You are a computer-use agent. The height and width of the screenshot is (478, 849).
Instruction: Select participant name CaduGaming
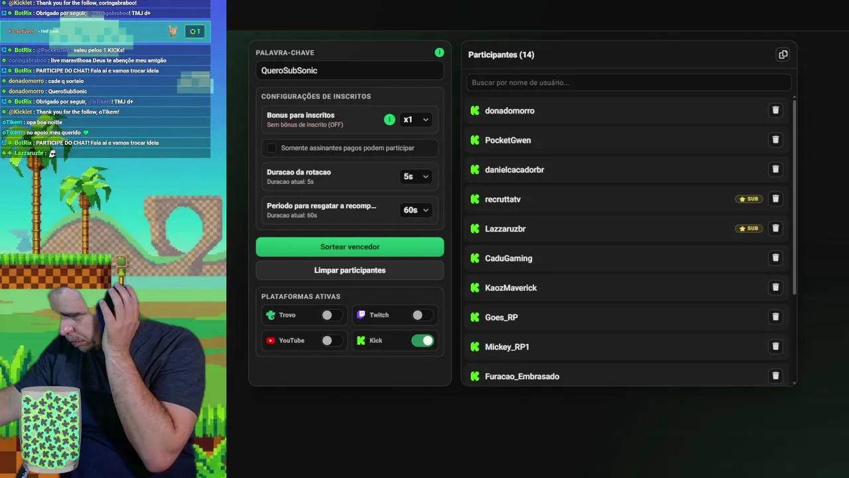(509, 258)
